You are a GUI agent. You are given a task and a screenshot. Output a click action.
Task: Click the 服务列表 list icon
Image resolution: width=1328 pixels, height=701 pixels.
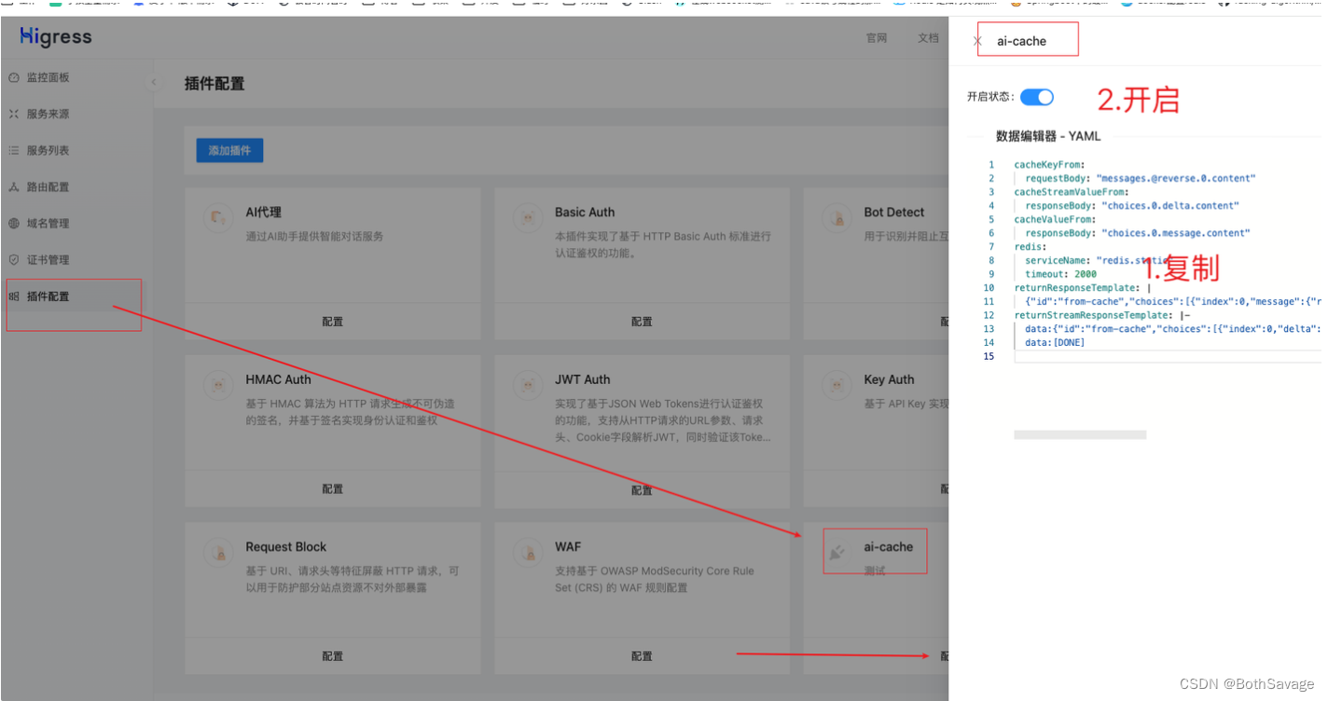coord(14,150)
